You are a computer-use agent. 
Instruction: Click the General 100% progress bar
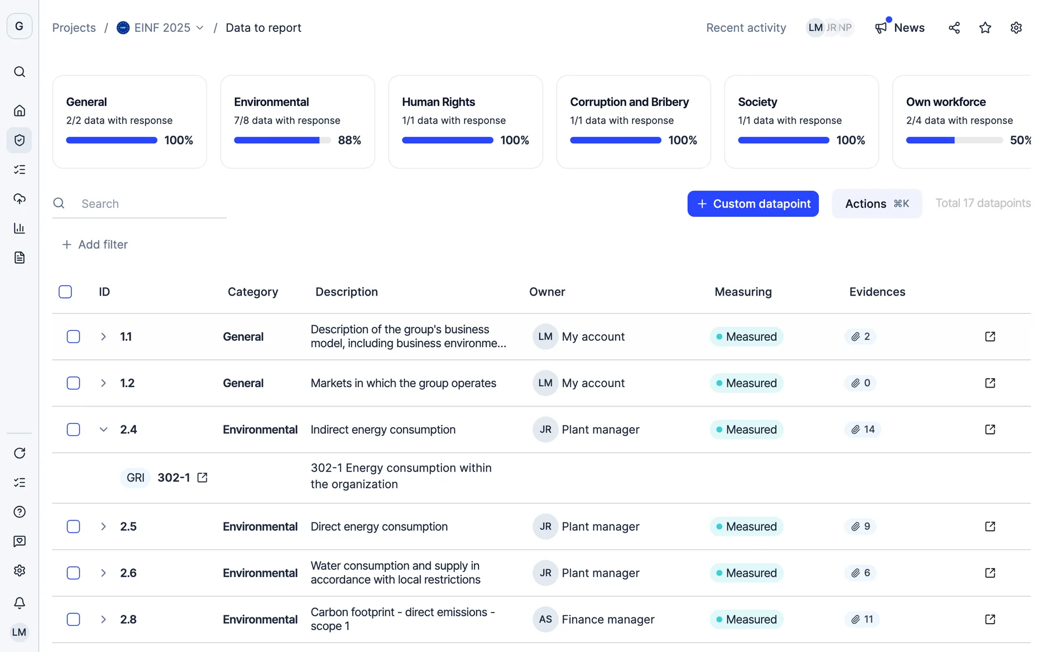111,140
